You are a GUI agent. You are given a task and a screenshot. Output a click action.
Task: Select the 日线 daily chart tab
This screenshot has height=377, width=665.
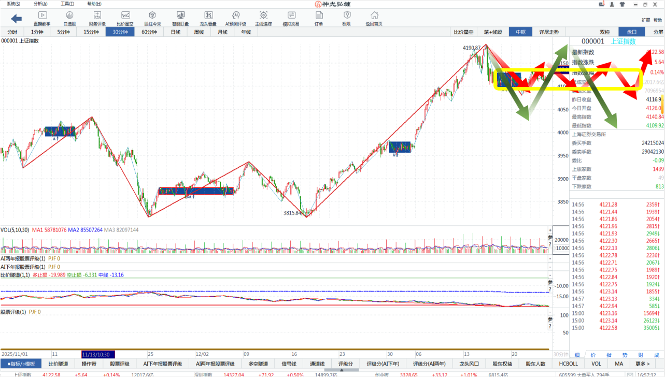tap(176, 32)
